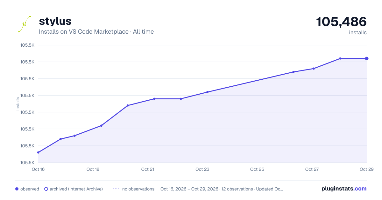Select the first data point at Oct 16

pos(38,152)
